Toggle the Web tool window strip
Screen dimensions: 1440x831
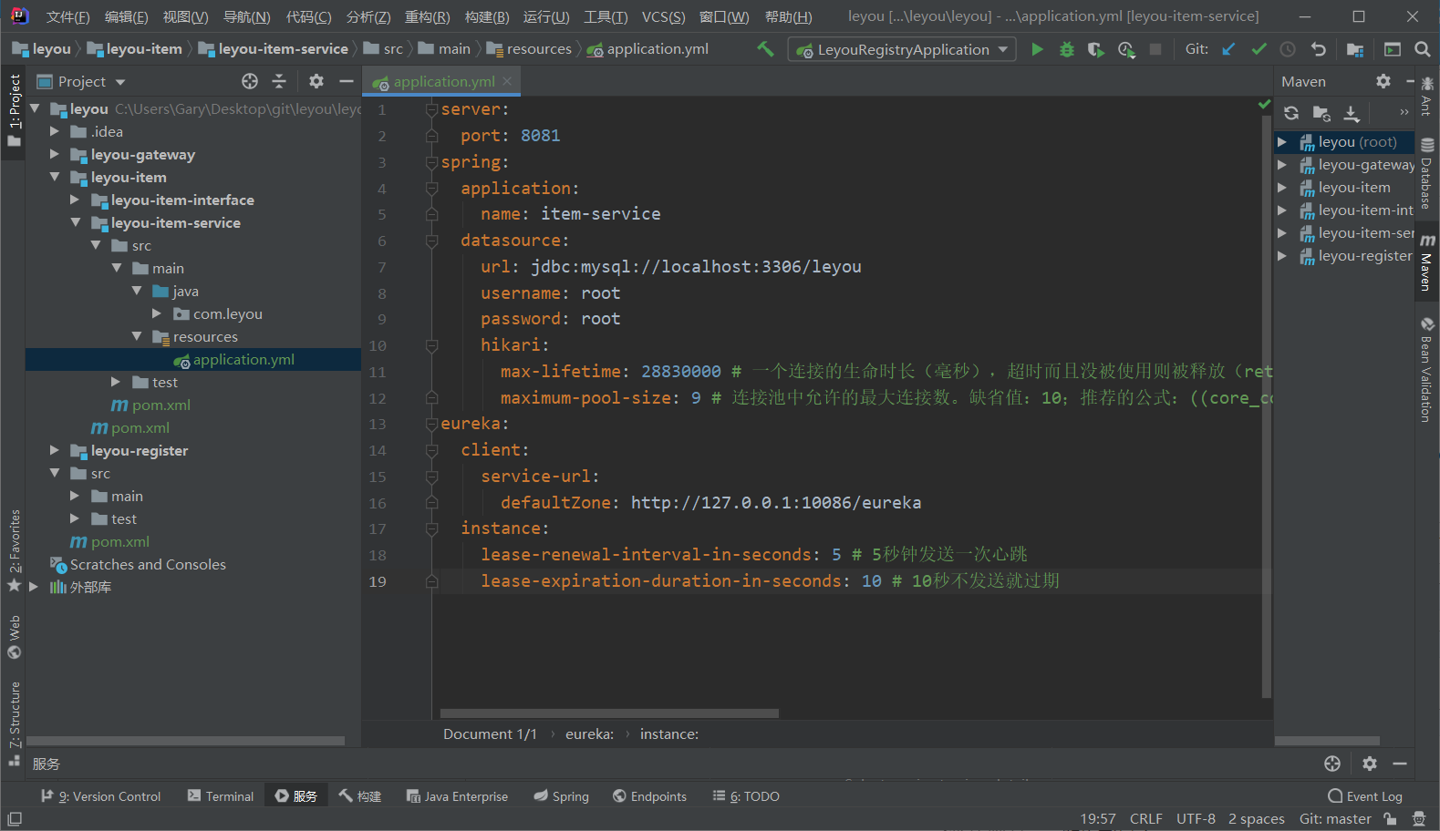click(14, 636)
